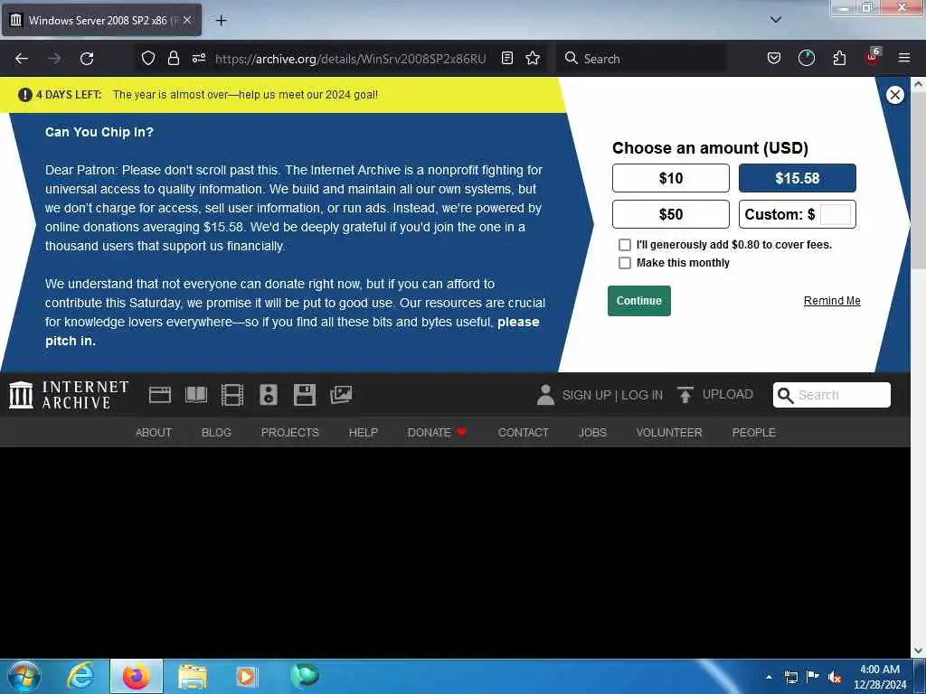Click LOG IN link

click(x=642, y=396)
